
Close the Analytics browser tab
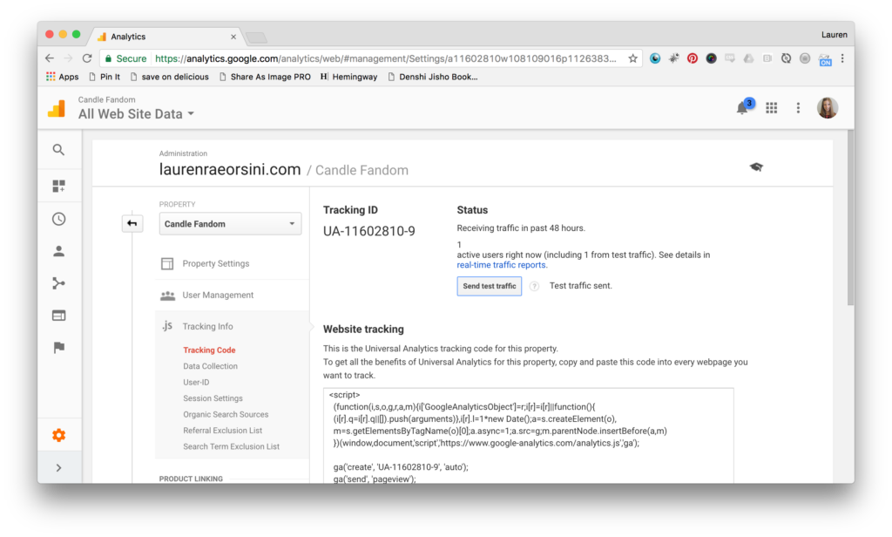pyautogui.click(x=233, y=37)
